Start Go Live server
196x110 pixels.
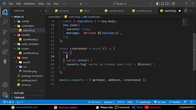[x=160, y=102]
